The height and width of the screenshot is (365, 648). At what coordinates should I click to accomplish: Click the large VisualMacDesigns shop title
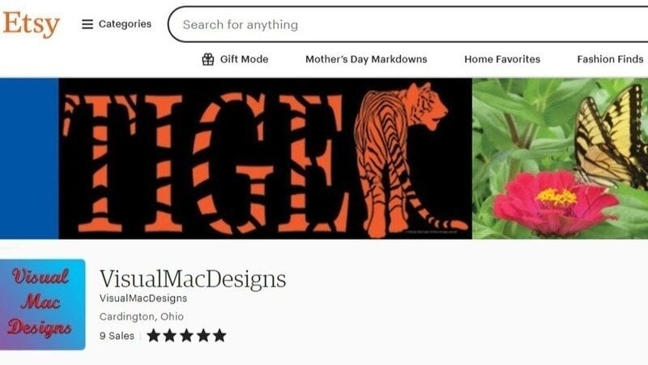pyautogui.click(x=193, y=279)
